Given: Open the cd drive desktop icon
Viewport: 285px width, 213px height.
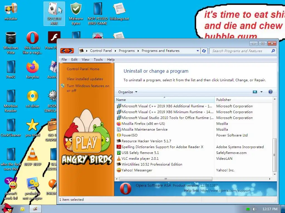Looking at the screenshot, I should tap(32, 99).
